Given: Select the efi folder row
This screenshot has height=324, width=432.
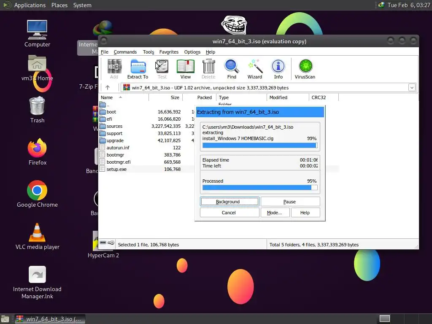Looking at the screenshot, I should tap(146, 119).
